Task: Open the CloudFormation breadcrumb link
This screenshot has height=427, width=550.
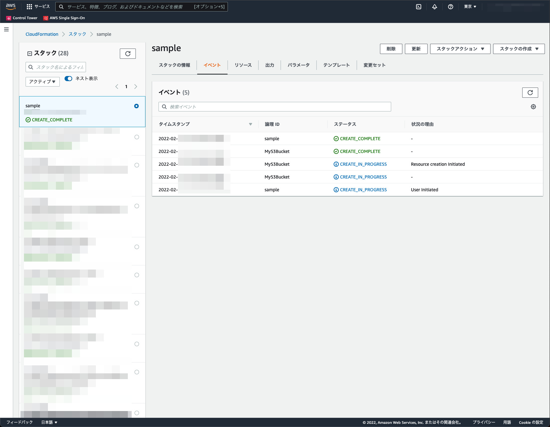Action: (42, 34)
